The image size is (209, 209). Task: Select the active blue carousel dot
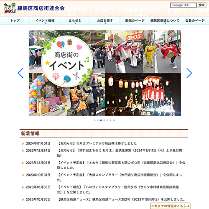pos(101,120)
